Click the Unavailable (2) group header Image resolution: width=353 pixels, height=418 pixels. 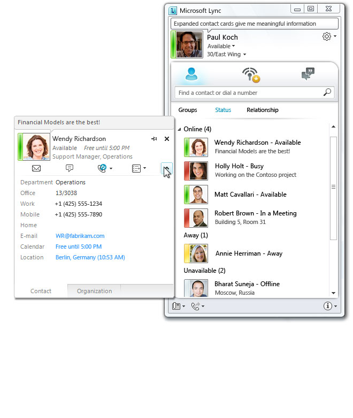(x=204, y=271)
